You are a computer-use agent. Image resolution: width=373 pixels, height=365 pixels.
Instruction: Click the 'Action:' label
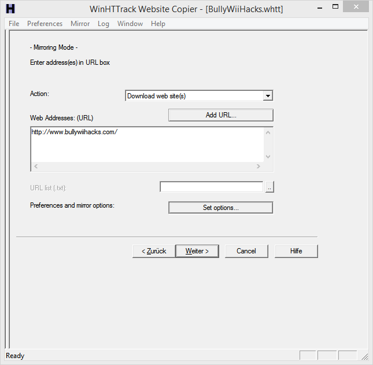[x=39, y=94]
